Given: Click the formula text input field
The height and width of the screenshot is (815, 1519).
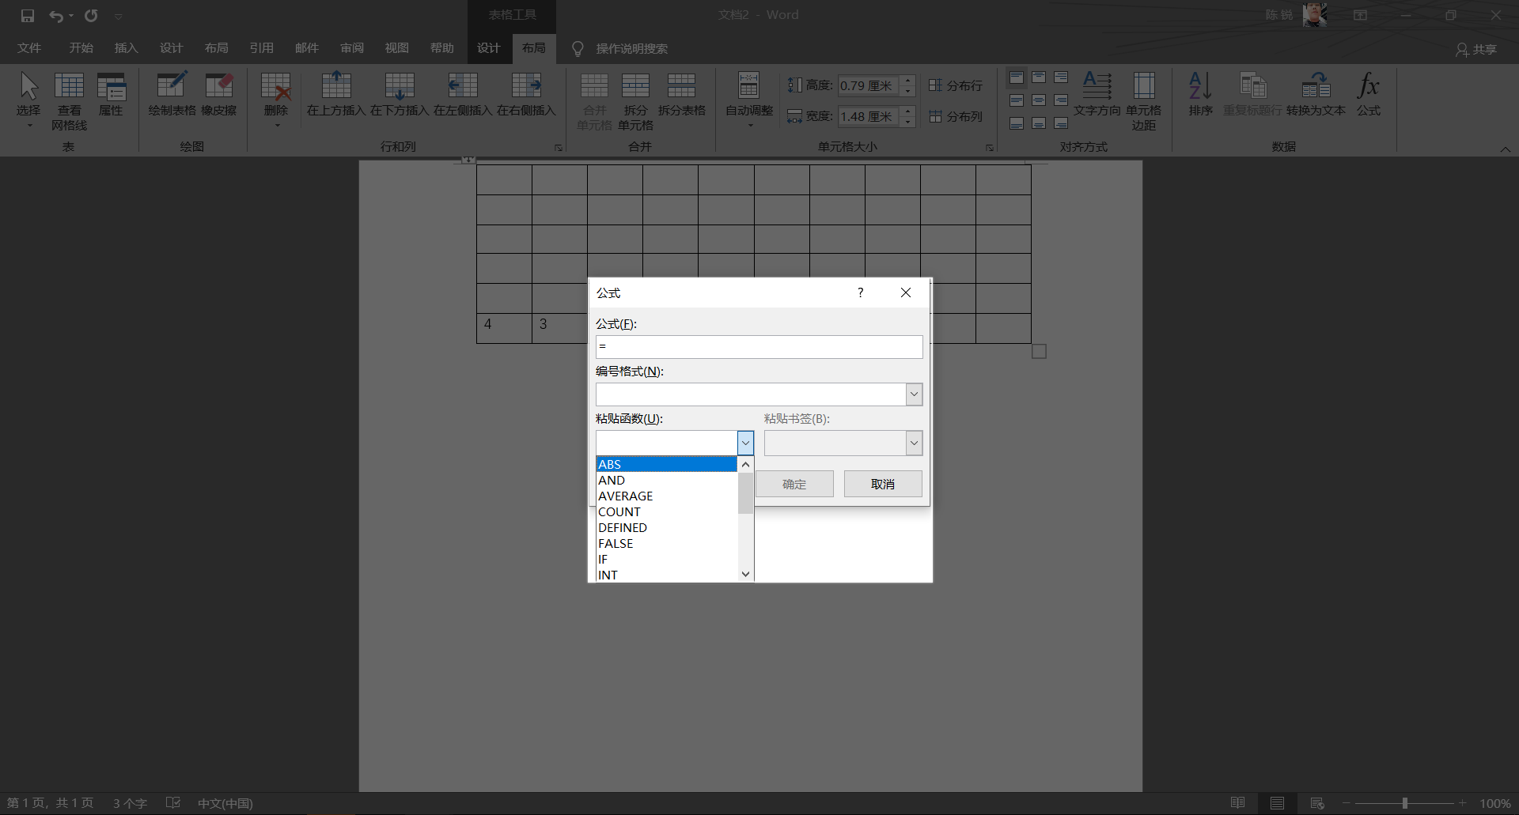Looking at the screenshot, I should pos(759,347).
